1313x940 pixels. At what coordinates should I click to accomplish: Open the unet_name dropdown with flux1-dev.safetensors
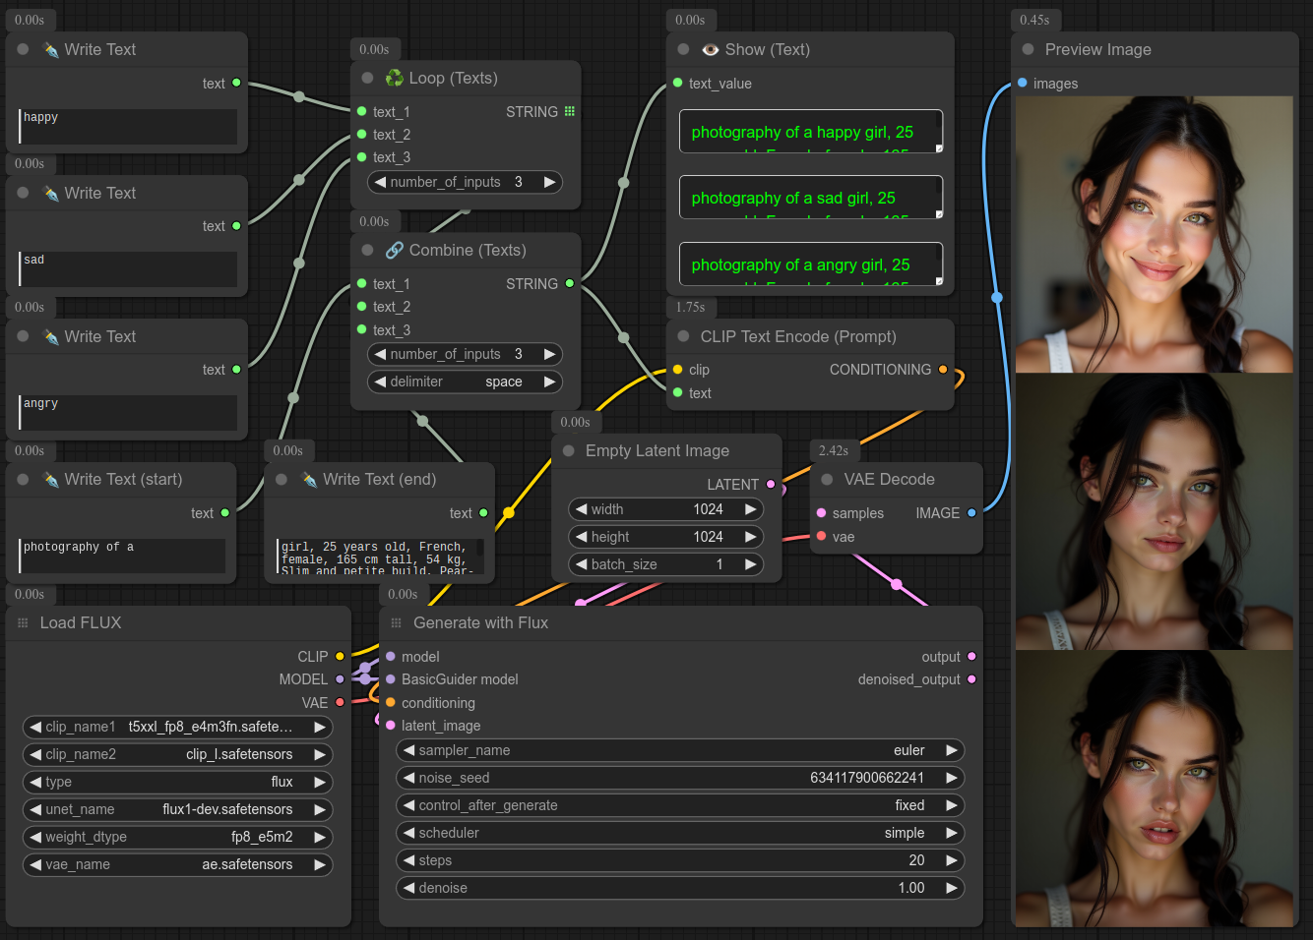(177, 809)
